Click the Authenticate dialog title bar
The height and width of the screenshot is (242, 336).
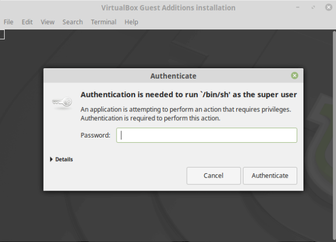click(173, 76)
